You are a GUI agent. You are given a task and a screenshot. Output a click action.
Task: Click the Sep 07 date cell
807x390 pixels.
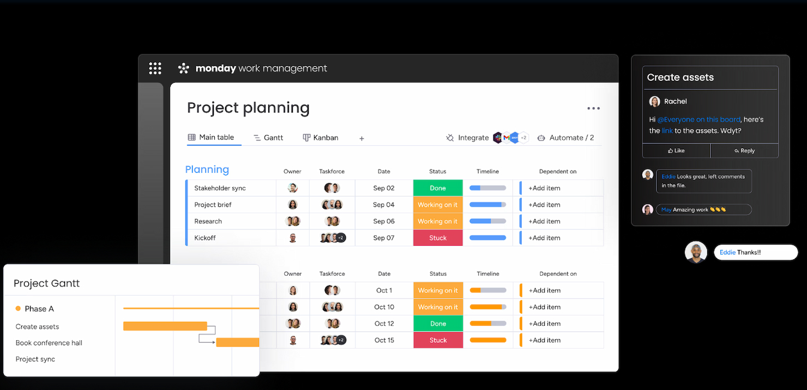tap(384, 238)
